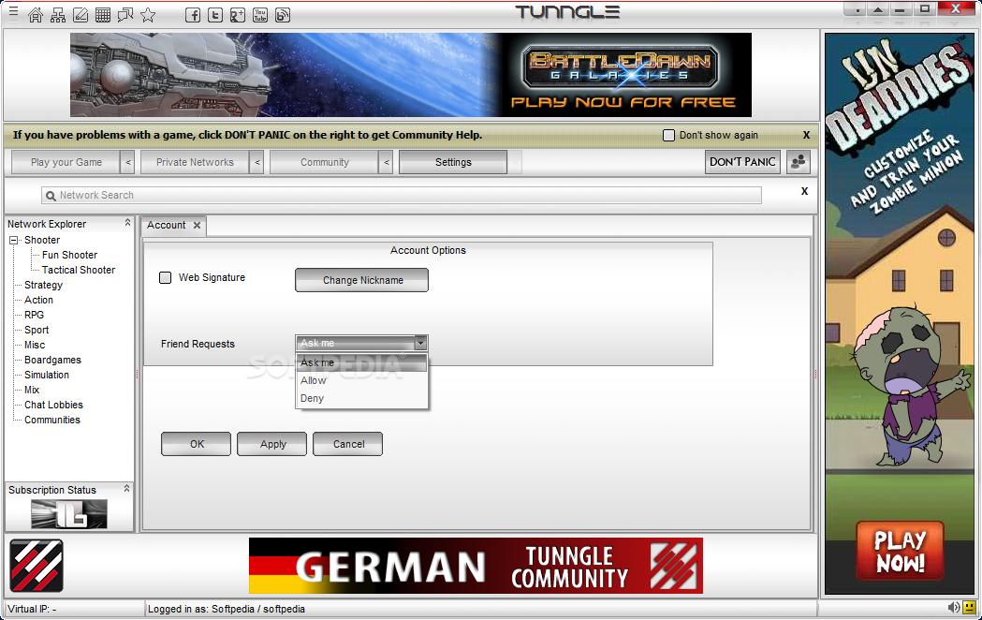This screenshot has width=982, height=620.
Task: Select Action category in tree
Action: pyautogui.click(x=38, y=301)
